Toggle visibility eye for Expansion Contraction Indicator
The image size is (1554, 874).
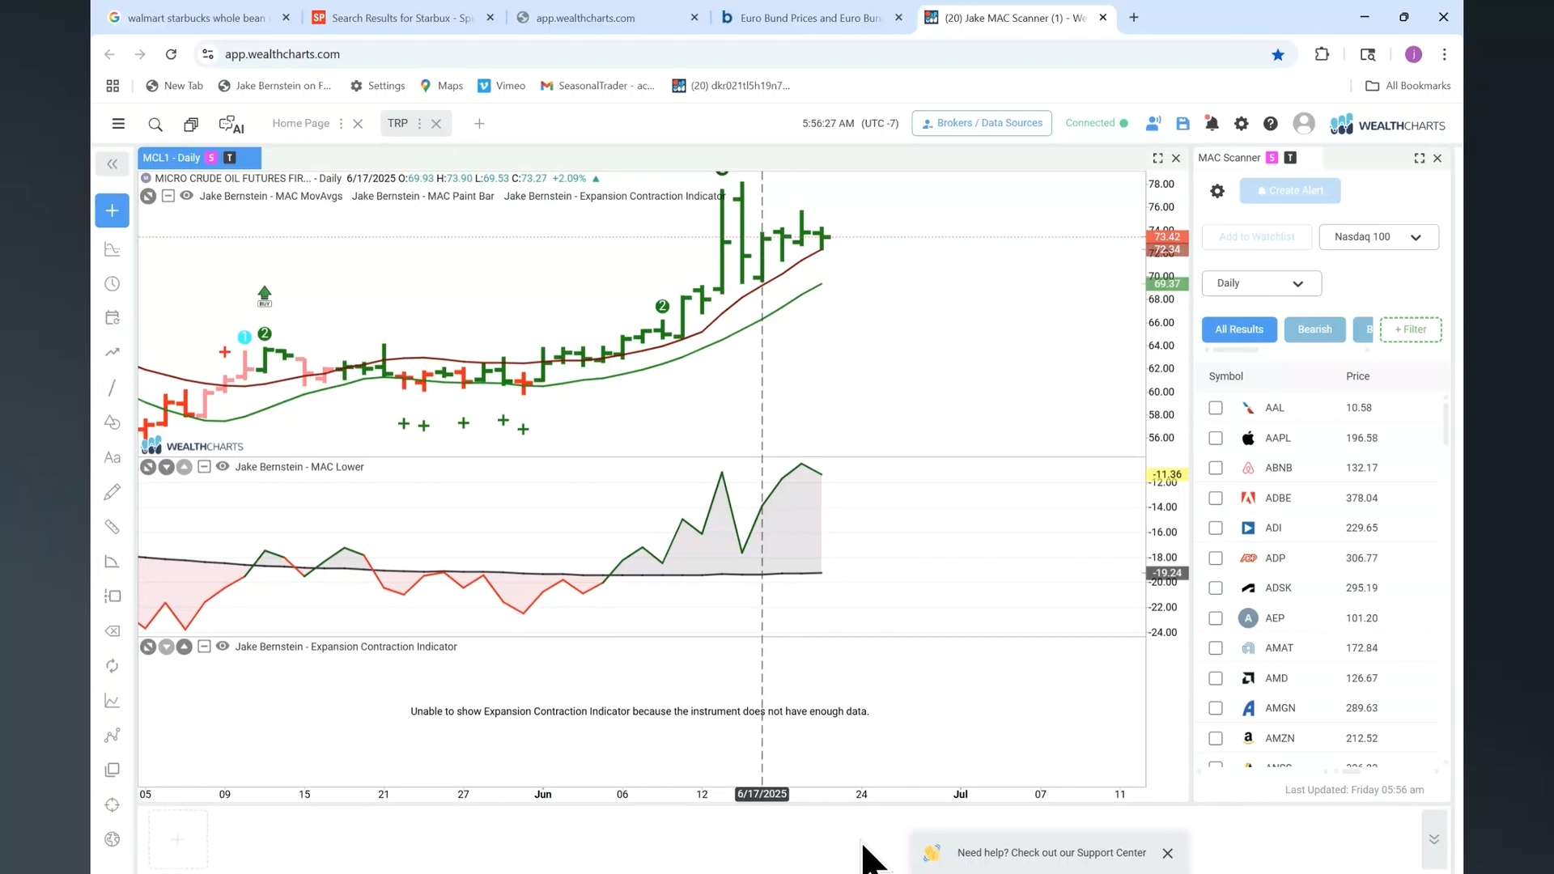pos(222,647)
